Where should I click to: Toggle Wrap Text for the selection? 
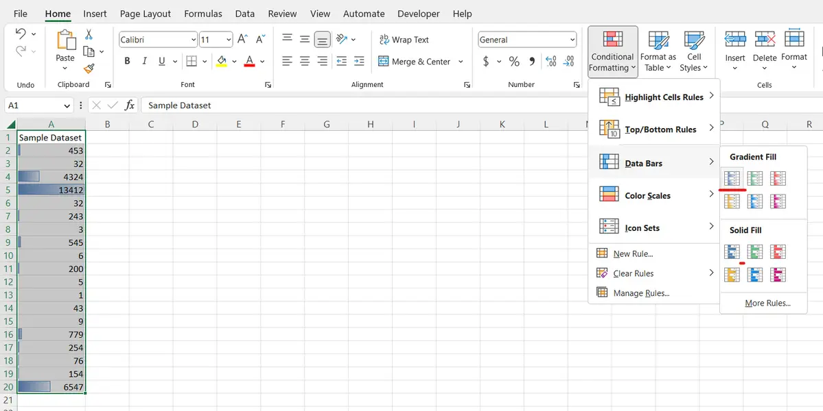[404, 39]
